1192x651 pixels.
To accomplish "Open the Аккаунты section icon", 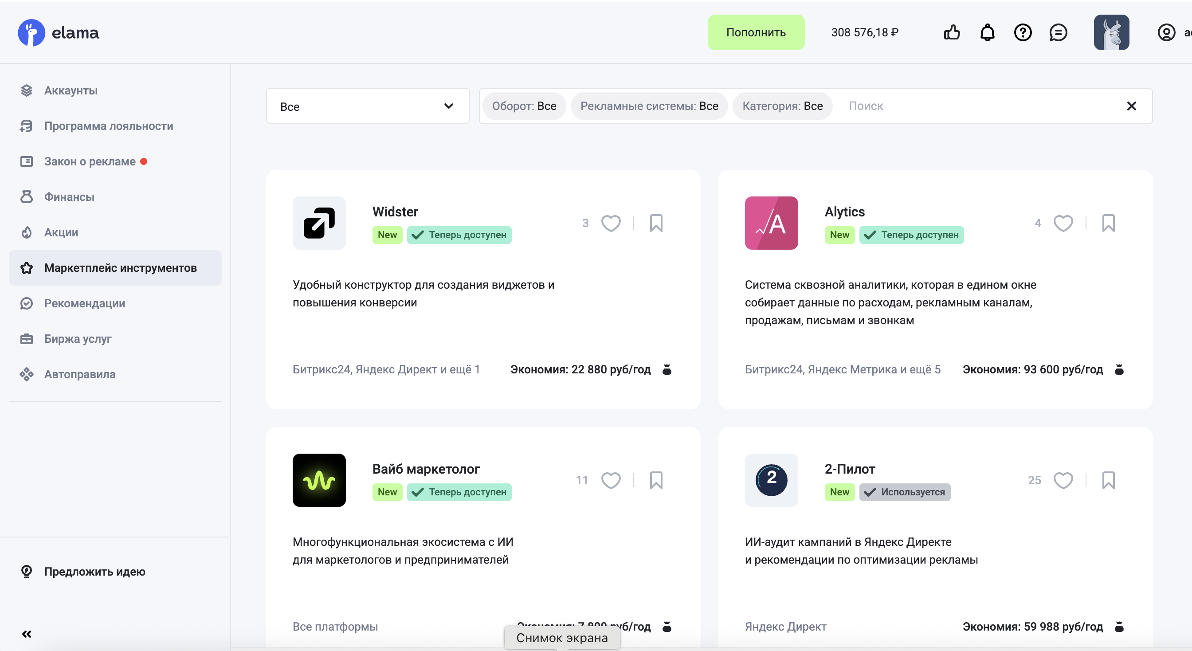I will (26, 90).
